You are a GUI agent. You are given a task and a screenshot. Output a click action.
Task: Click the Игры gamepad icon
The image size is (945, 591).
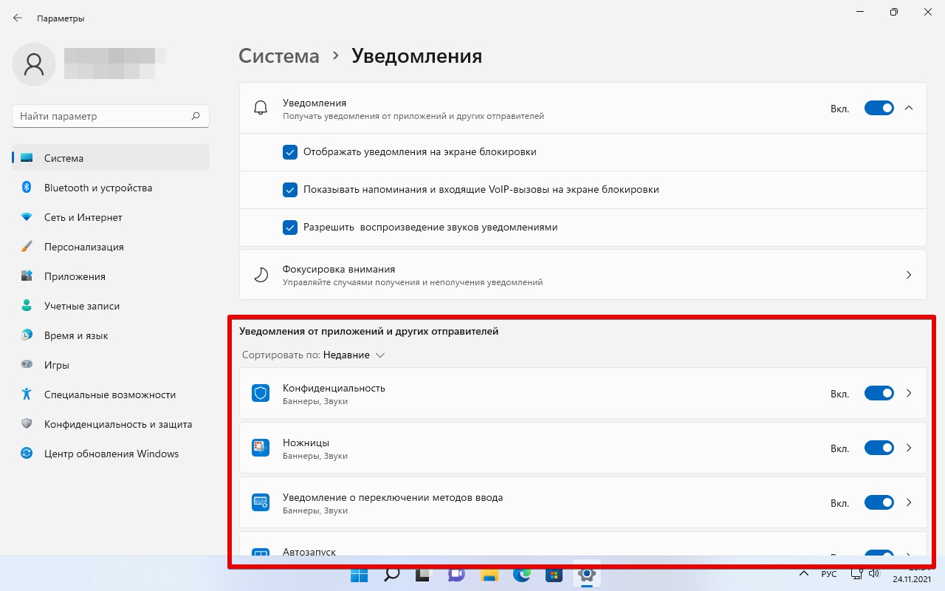point(27,365)
